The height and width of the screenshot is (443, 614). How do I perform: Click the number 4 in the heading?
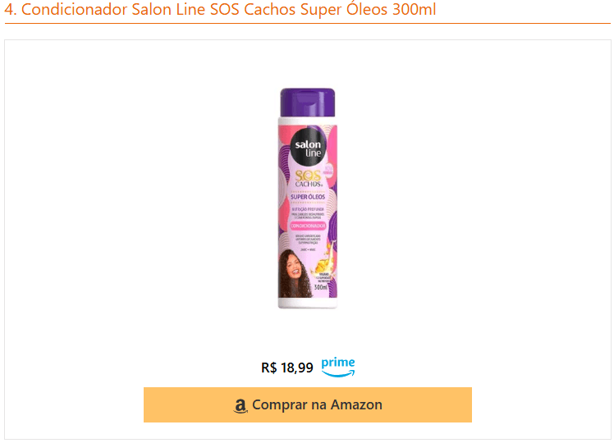(9, 10)
